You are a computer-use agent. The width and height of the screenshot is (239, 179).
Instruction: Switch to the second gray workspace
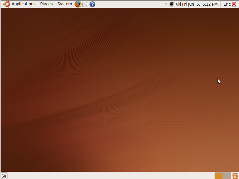pos(227,176)
